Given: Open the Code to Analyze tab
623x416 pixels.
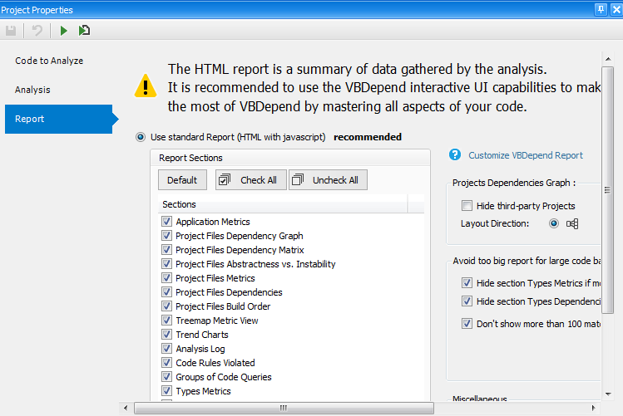Looking at the screenshot, I should pos(49,61).
